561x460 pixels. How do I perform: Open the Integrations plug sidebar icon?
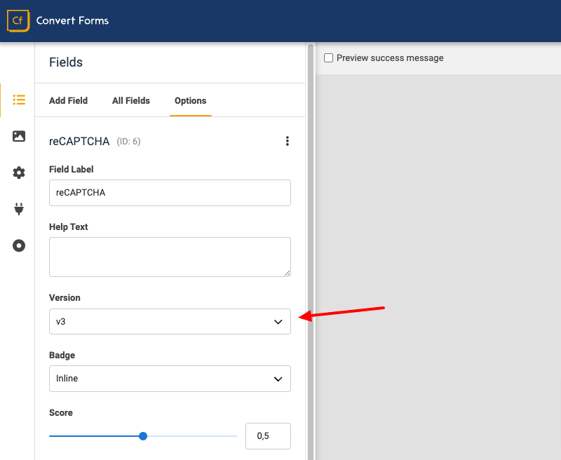[19, 209]
